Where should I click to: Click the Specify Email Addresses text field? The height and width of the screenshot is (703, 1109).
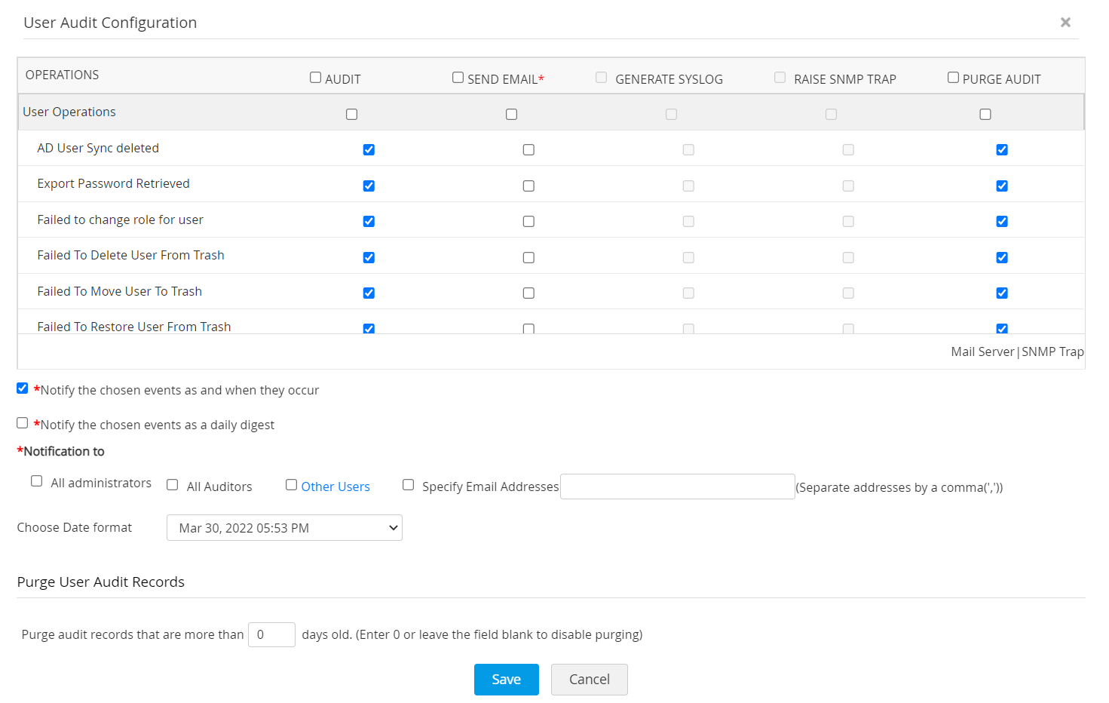click(x=677, y=487)
